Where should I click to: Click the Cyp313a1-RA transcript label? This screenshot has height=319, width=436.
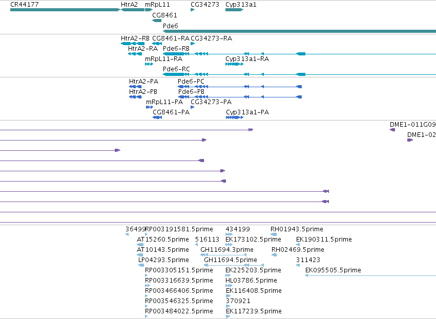pyautogui.click(x=247, y=59)
